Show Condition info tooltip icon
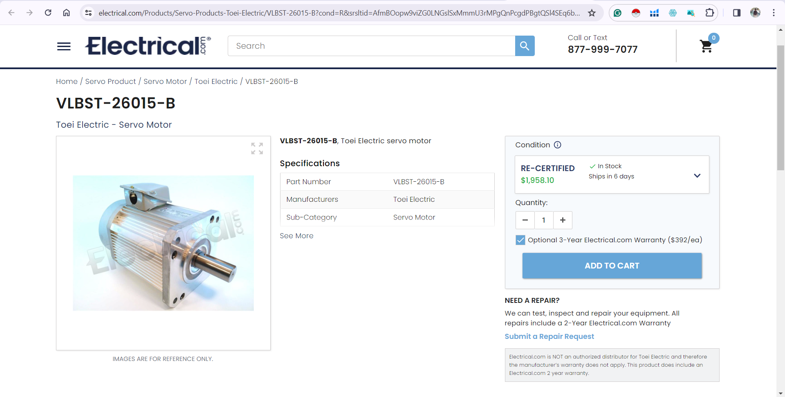The image size is (785, 397). [558, 145]
